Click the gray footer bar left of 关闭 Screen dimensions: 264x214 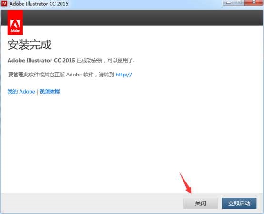tap(92, 203)
